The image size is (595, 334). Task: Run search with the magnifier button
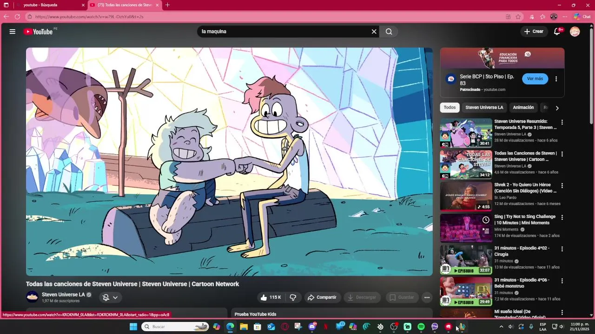click(x=389, y=32)
